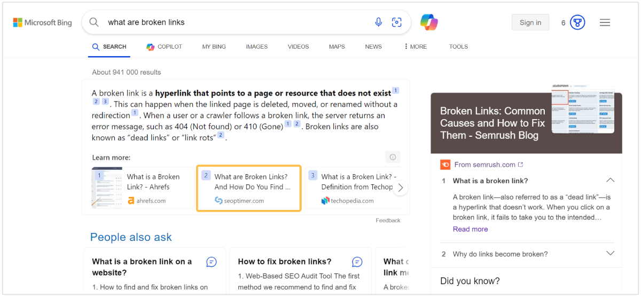Image resolution: width=641 pixels, height=297 pixels.
Task: Open visual search camera icon
Action: pos(397,22)
